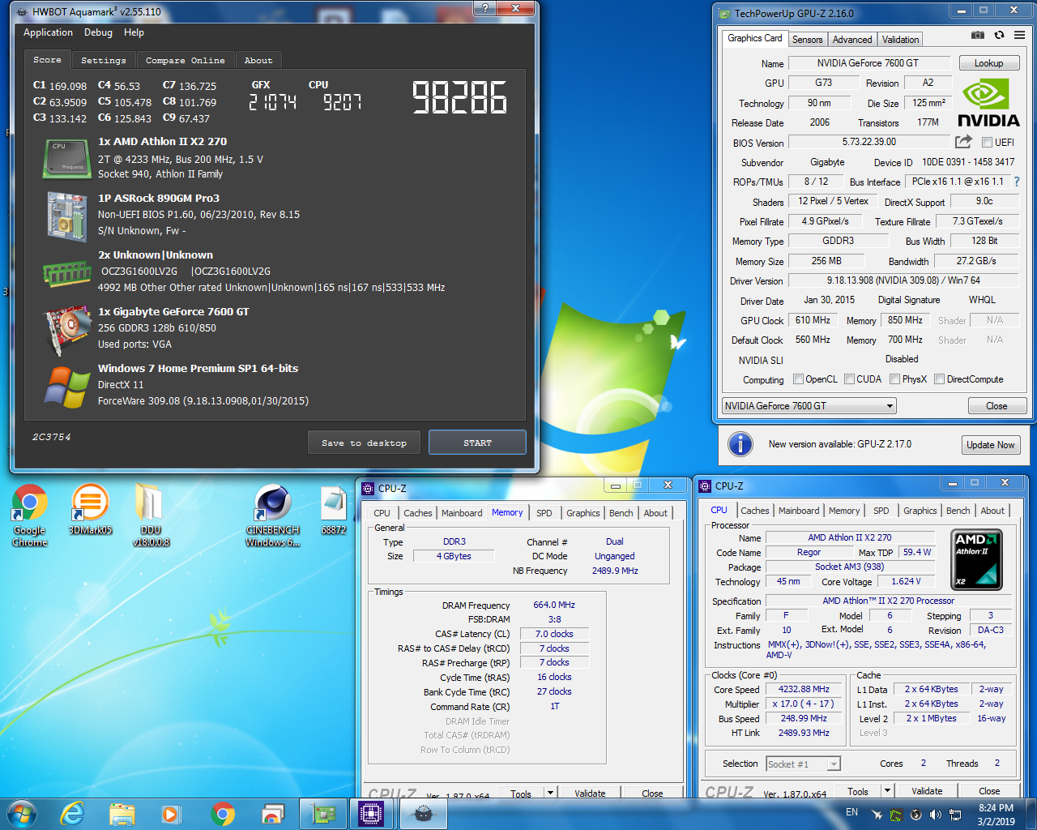The width and height of the screenshot is (1037, 830).
Task: Click the AMD Athlon II logo in CPU-Z
Action: pyautogui.click(x=976, y=559)
